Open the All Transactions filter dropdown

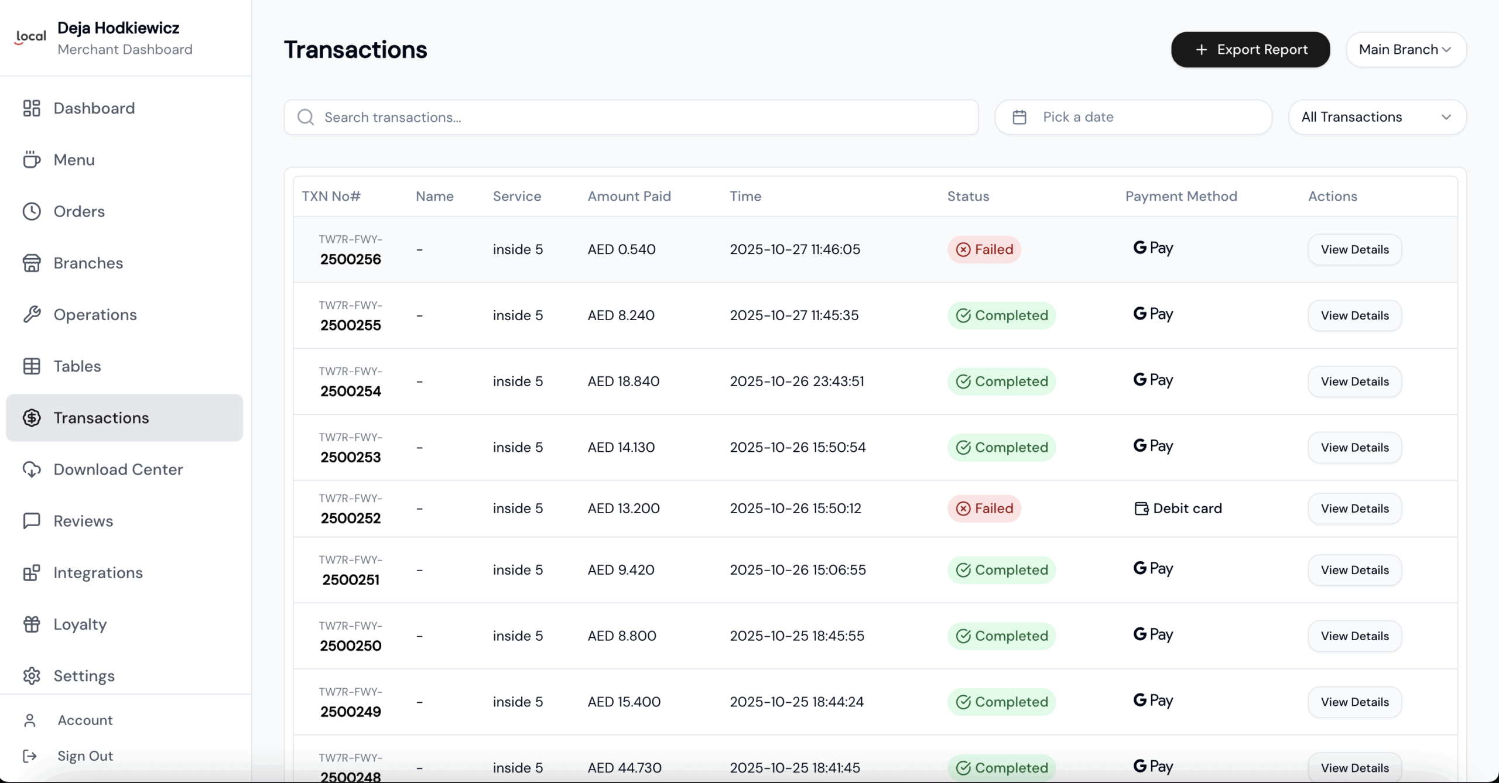pyautogui.click(x=1377, y=117)
